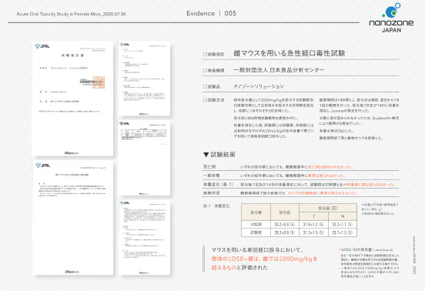Click the red seal stamp on the report cover
Screen dimensions: 425x291
pyautogui.click(x=99, y=82)
